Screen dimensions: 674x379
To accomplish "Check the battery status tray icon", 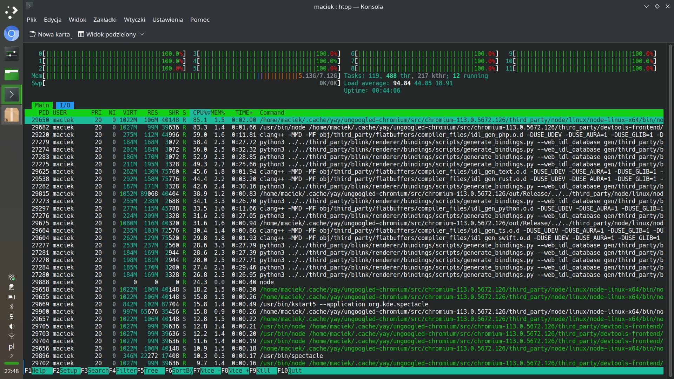I will [11, 297].
